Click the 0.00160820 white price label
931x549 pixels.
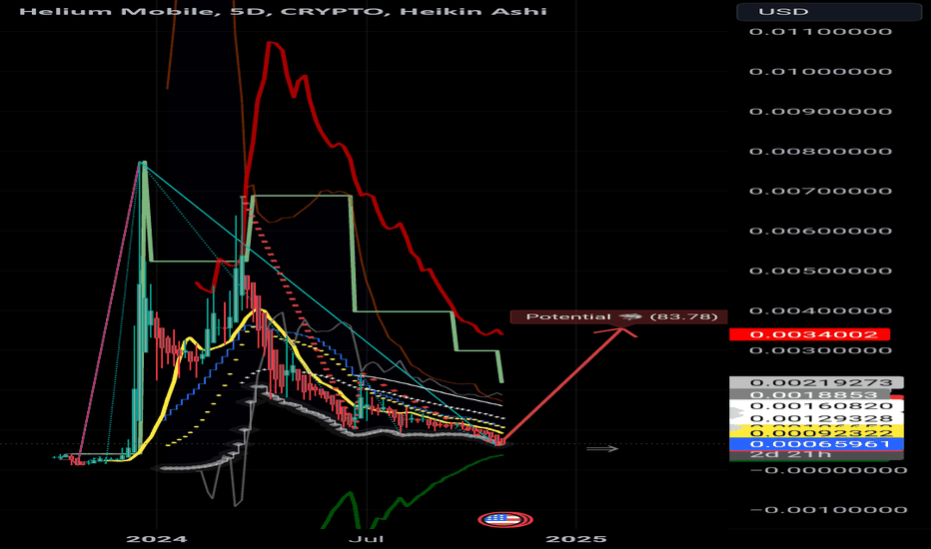point(816,406)
